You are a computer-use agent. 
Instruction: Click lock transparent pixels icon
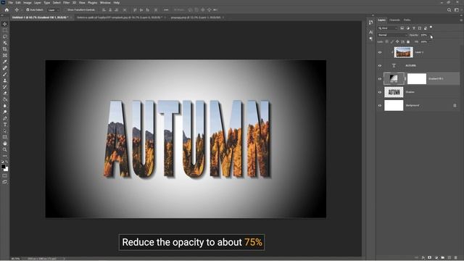(386, 42)
